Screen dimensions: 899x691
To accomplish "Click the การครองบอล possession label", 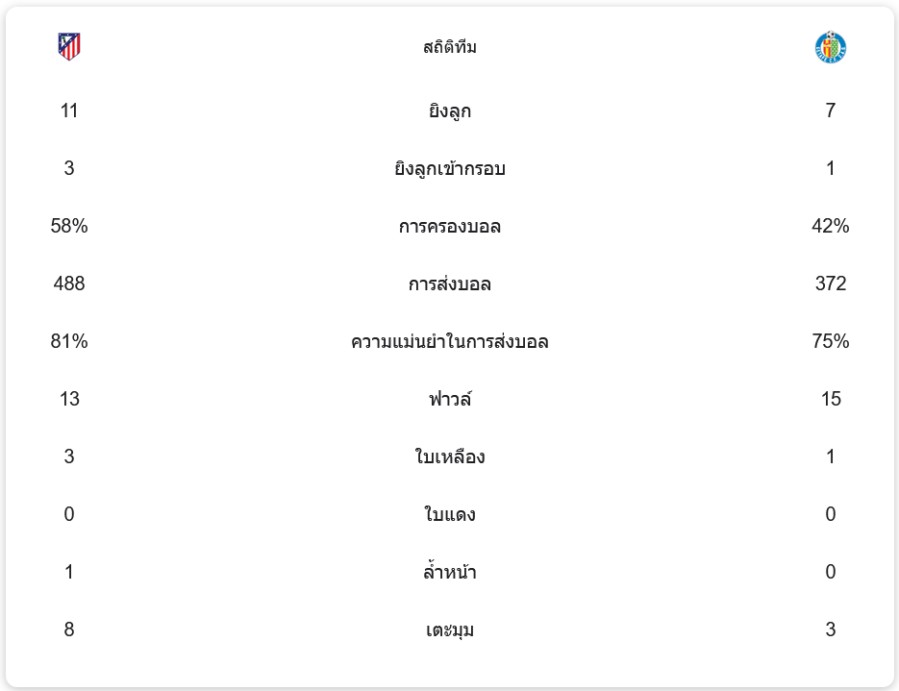I will pyautogui.click(x=450, y=227).
